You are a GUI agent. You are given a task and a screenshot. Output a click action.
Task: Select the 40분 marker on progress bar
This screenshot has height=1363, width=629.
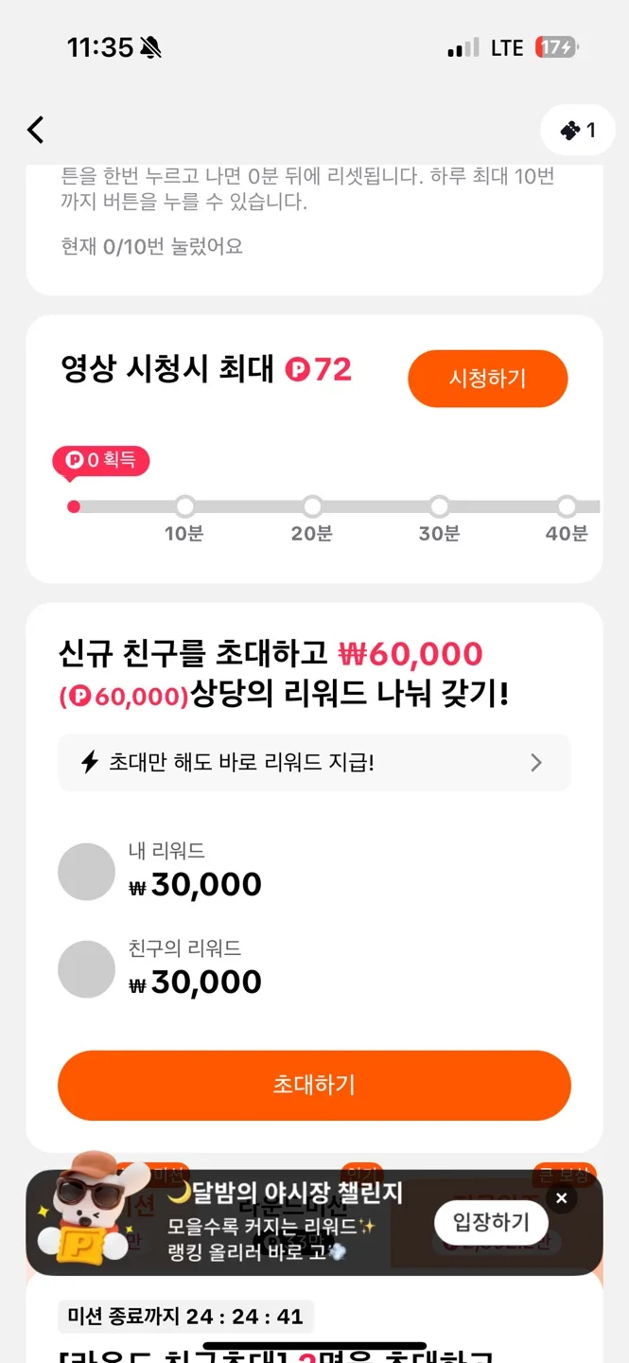point(567,506)
